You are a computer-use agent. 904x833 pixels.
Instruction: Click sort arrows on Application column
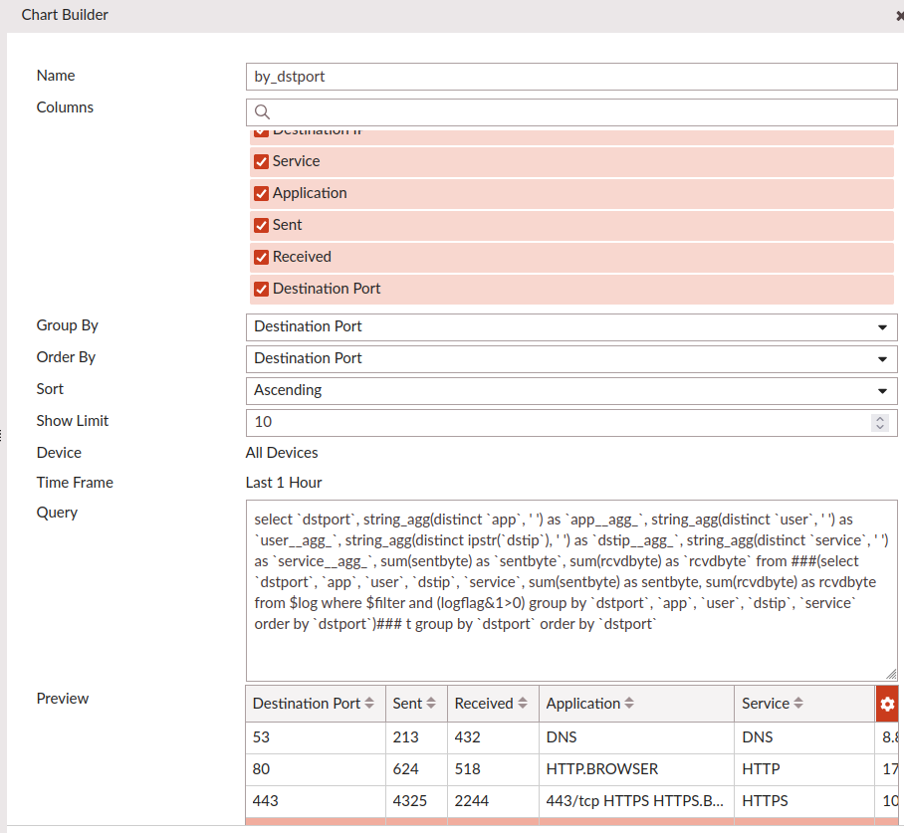[x=629, y=704]
